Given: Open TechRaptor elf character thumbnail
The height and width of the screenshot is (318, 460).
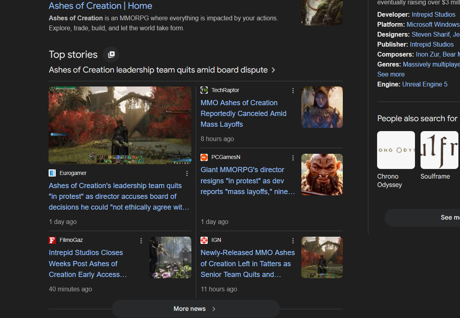Looking at the screenshot, I should point(322,107).
